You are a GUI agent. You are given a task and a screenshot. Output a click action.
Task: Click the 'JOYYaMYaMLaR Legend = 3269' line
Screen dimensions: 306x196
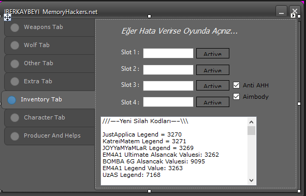(148, 148)
